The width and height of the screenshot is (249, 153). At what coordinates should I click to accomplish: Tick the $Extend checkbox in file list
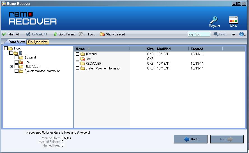77,54
